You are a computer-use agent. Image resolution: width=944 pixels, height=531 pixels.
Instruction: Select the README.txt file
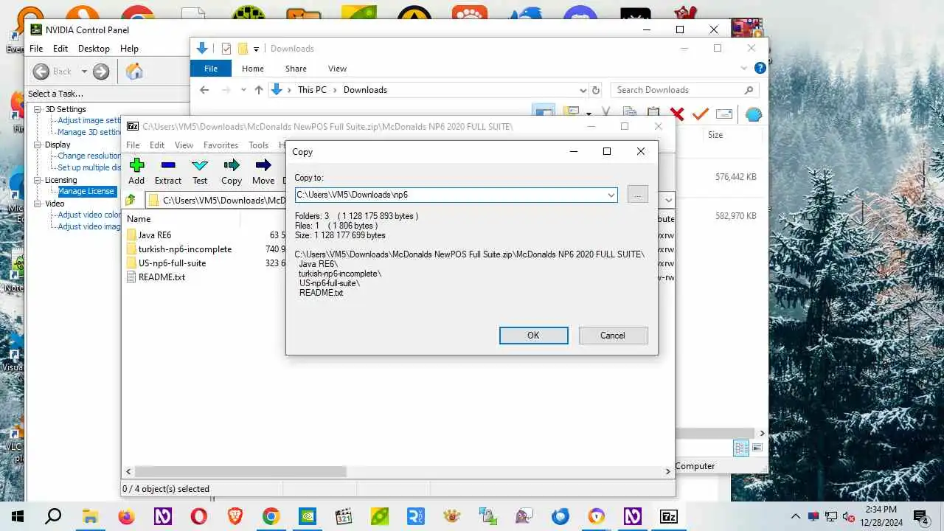pyautogui.click(x=162, y=277)
